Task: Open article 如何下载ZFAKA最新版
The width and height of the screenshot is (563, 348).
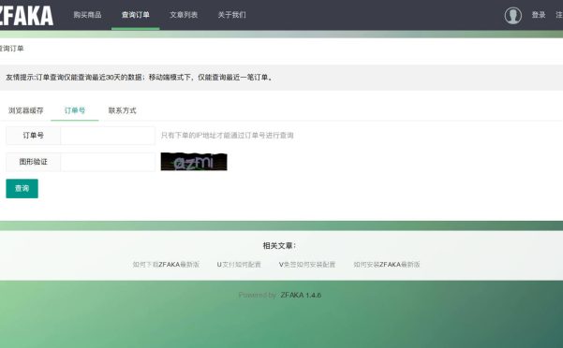Action: click(166, 265)
